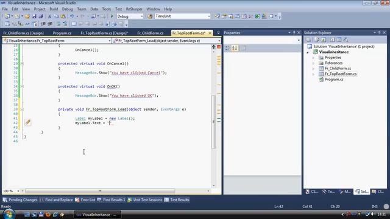Open the Pending Changes panel
This screenshot has width=390, height=219.
20,200
